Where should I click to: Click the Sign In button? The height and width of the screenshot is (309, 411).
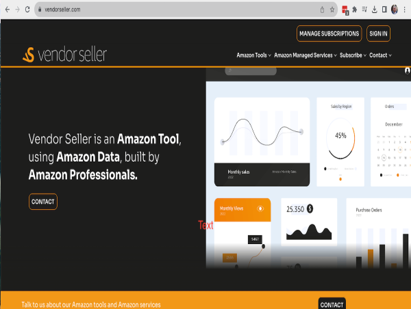click(378, 33)
